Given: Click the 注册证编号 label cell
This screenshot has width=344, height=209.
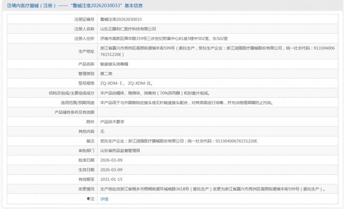Looking at the screenshot, I should [52, 19].
